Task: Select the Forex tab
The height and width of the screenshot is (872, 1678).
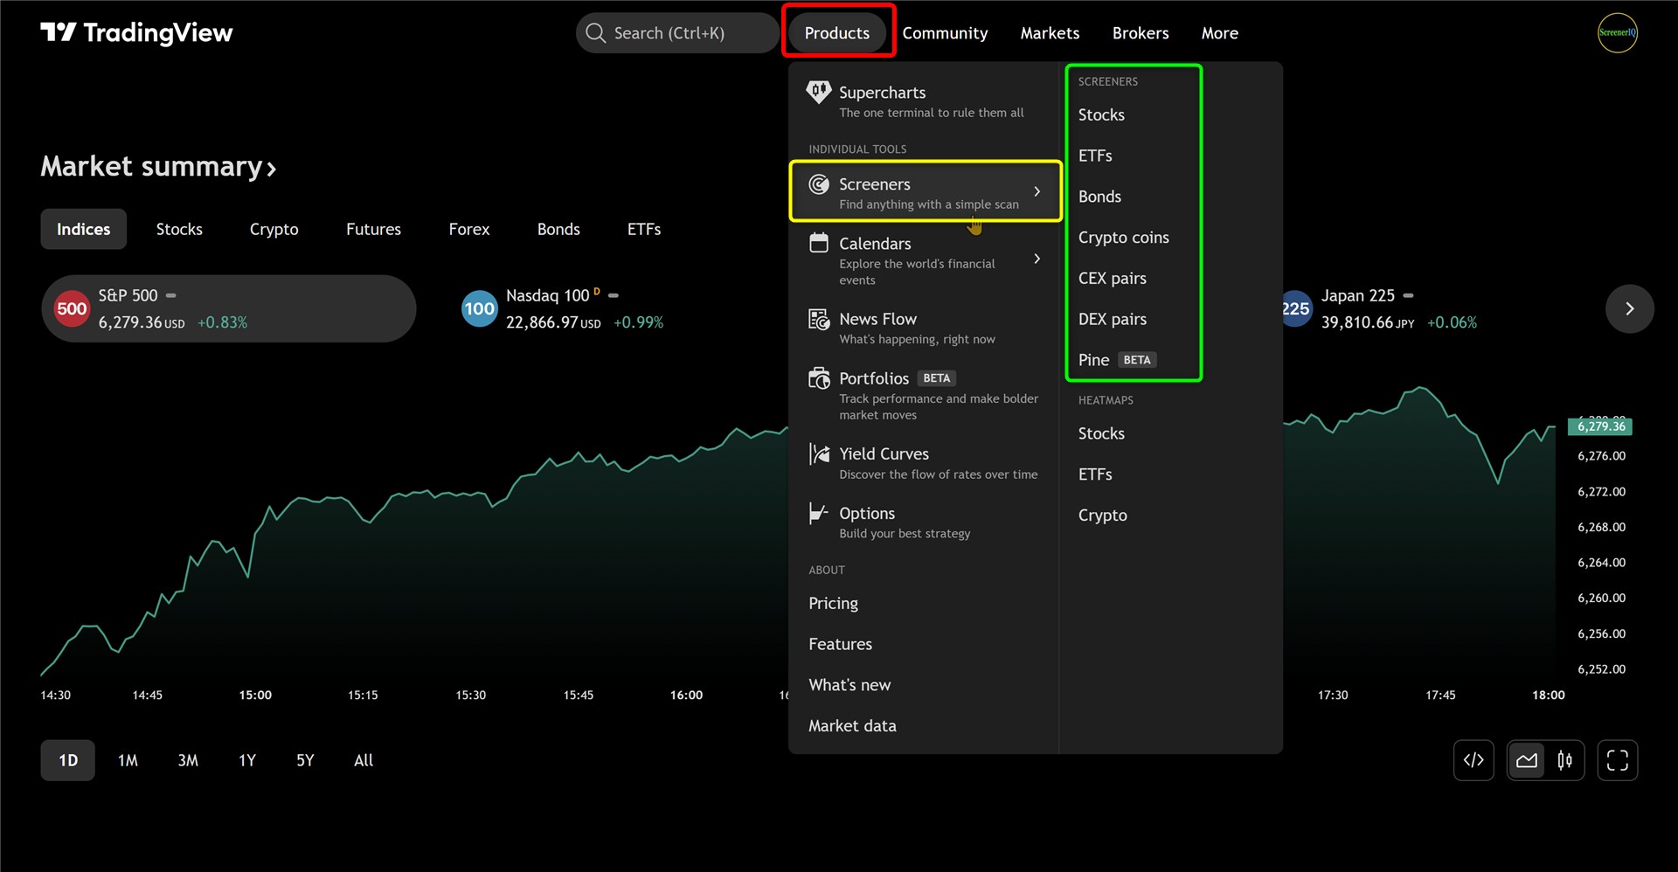Action: tap(469, 229)
